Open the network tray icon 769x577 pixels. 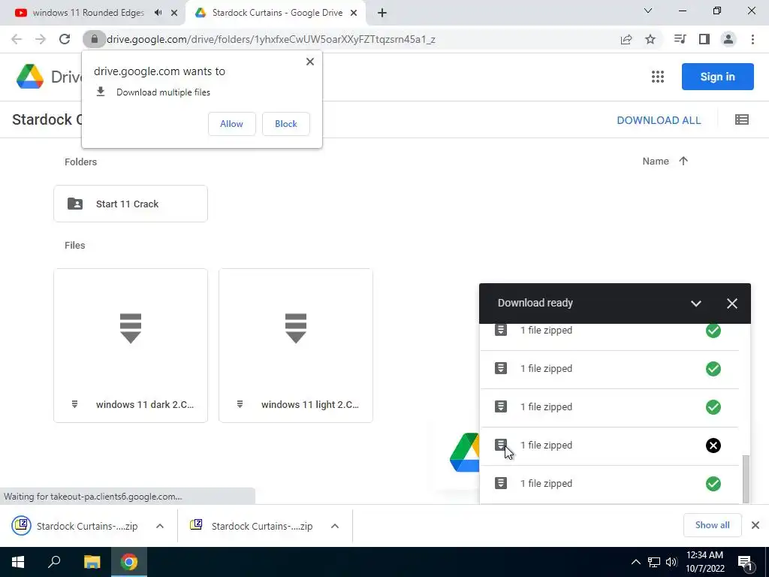tap(654, 562)
